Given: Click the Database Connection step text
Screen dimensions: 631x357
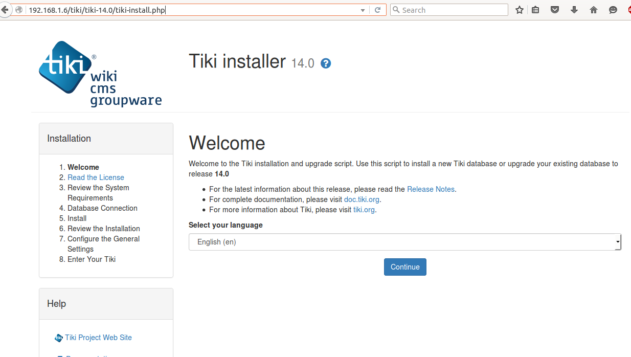Looking at the screenshot, I should (x=102, y=208).
